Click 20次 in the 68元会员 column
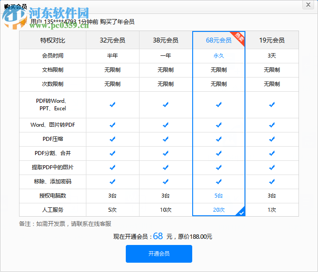 tap(219, 210)
